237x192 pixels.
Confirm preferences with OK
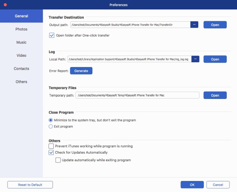[x=192, y=185]
